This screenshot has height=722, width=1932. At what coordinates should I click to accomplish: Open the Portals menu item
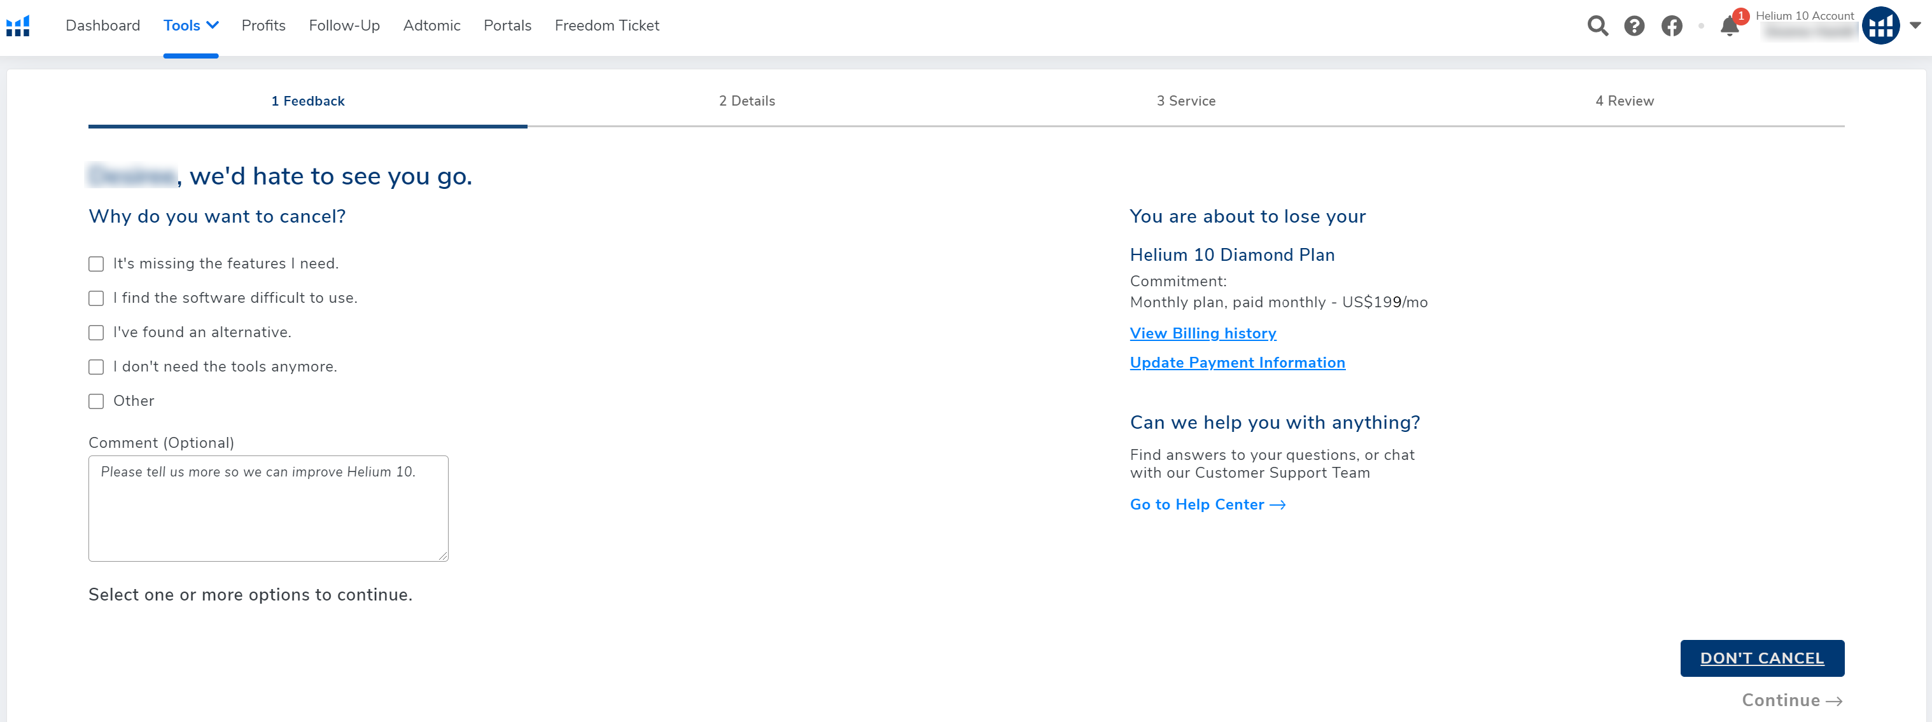pos(507,25)
